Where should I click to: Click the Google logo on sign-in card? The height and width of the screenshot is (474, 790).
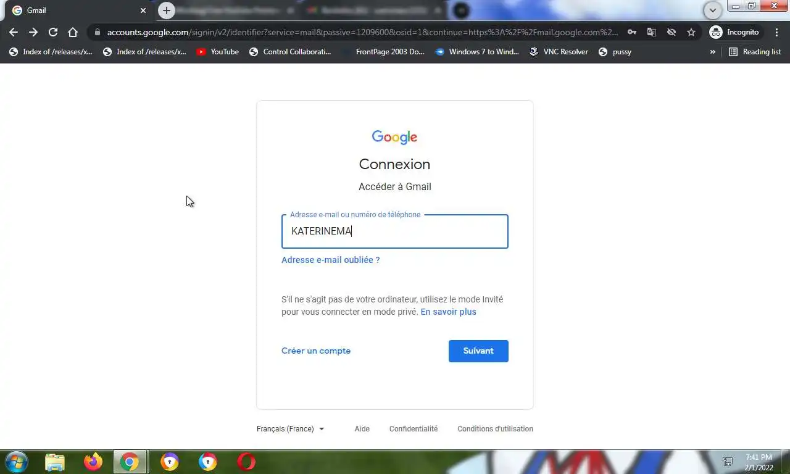tap(395, 137)
